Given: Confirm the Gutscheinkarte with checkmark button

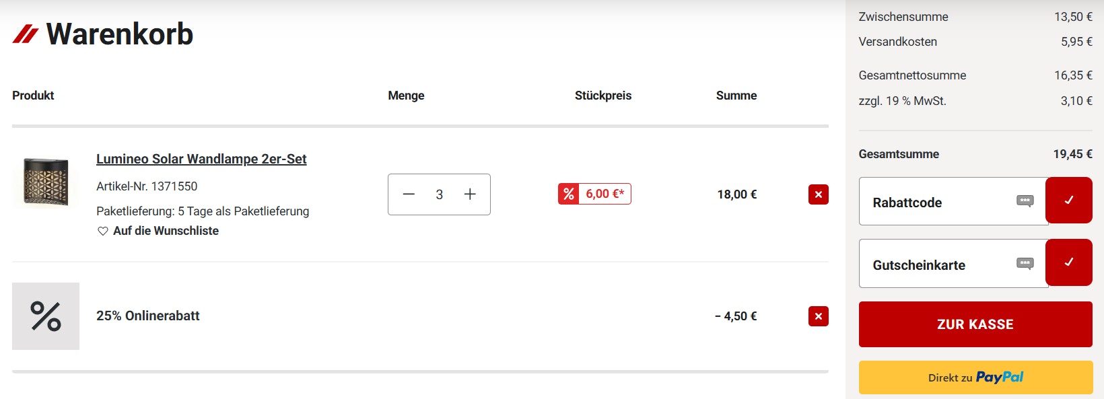Looking at the screenshot, I should [1068, 262].
